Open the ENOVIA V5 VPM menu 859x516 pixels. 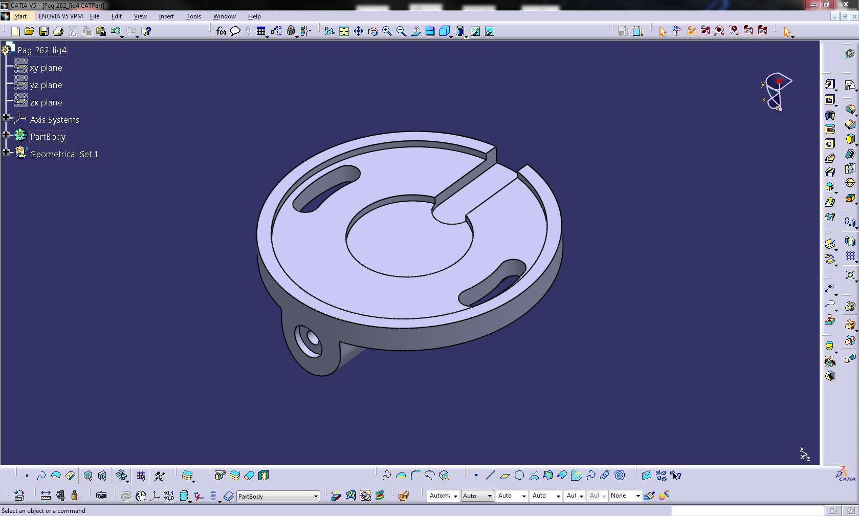pos(61,16)
